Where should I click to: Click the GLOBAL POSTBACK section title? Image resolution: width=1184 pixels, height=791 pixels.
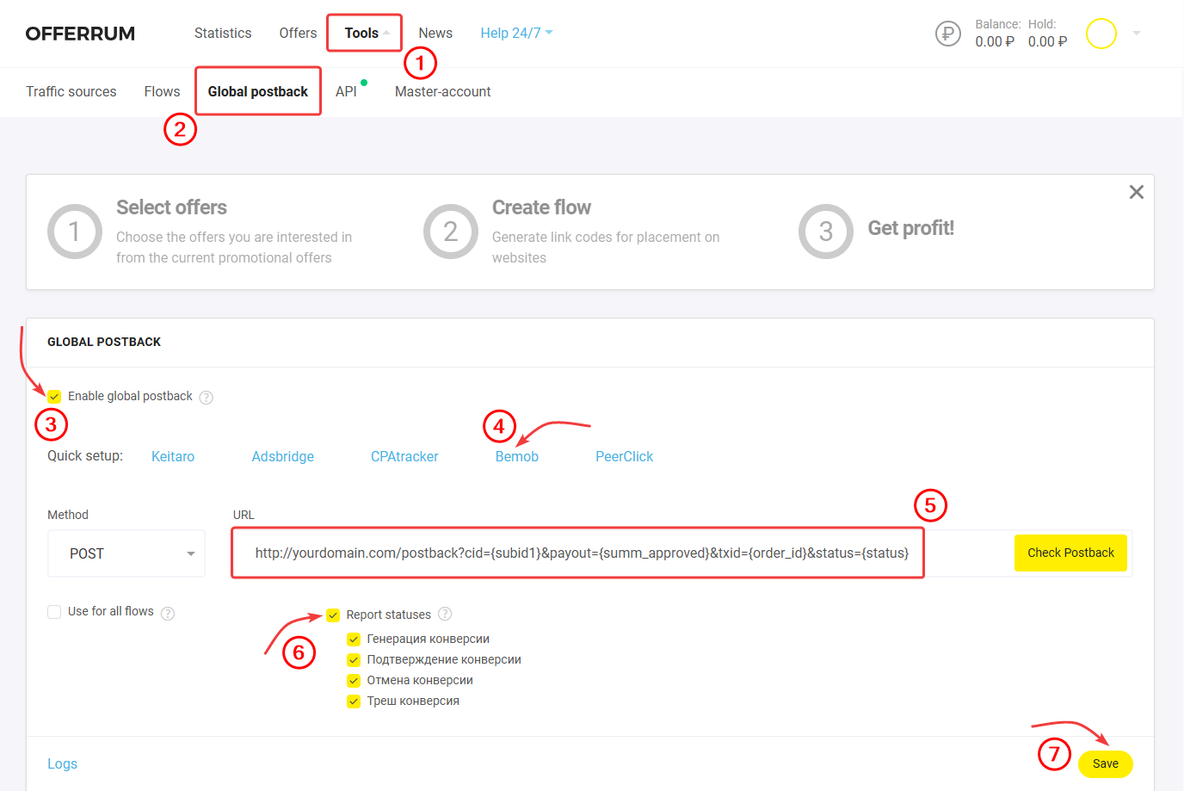click(x=104, y=342)
